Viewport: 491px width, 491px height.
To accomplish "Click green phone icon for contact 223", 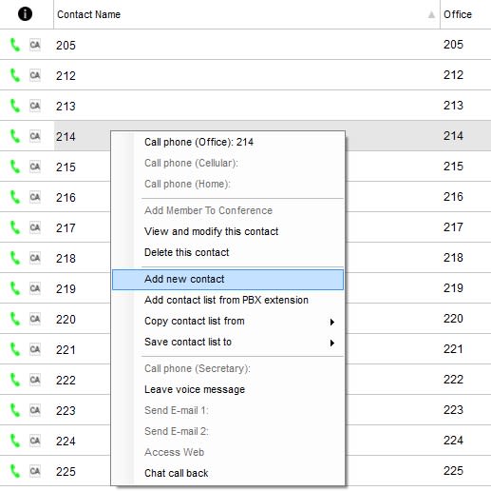I will [15, 410].
